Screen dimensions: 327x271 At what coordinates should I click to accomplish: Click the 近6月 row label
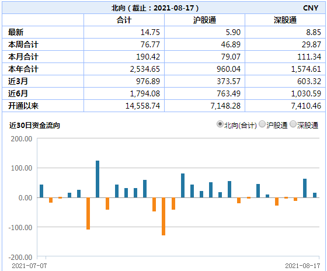tap(18, 93)
